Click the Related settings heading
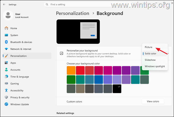This screenshot has width=174, height=117. [x=65, y=113]
